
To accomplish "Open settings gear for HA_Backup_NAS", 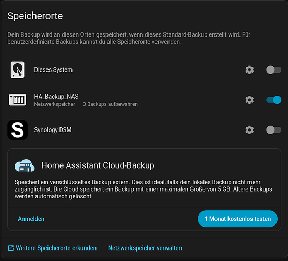I will (x=249, y=100).
